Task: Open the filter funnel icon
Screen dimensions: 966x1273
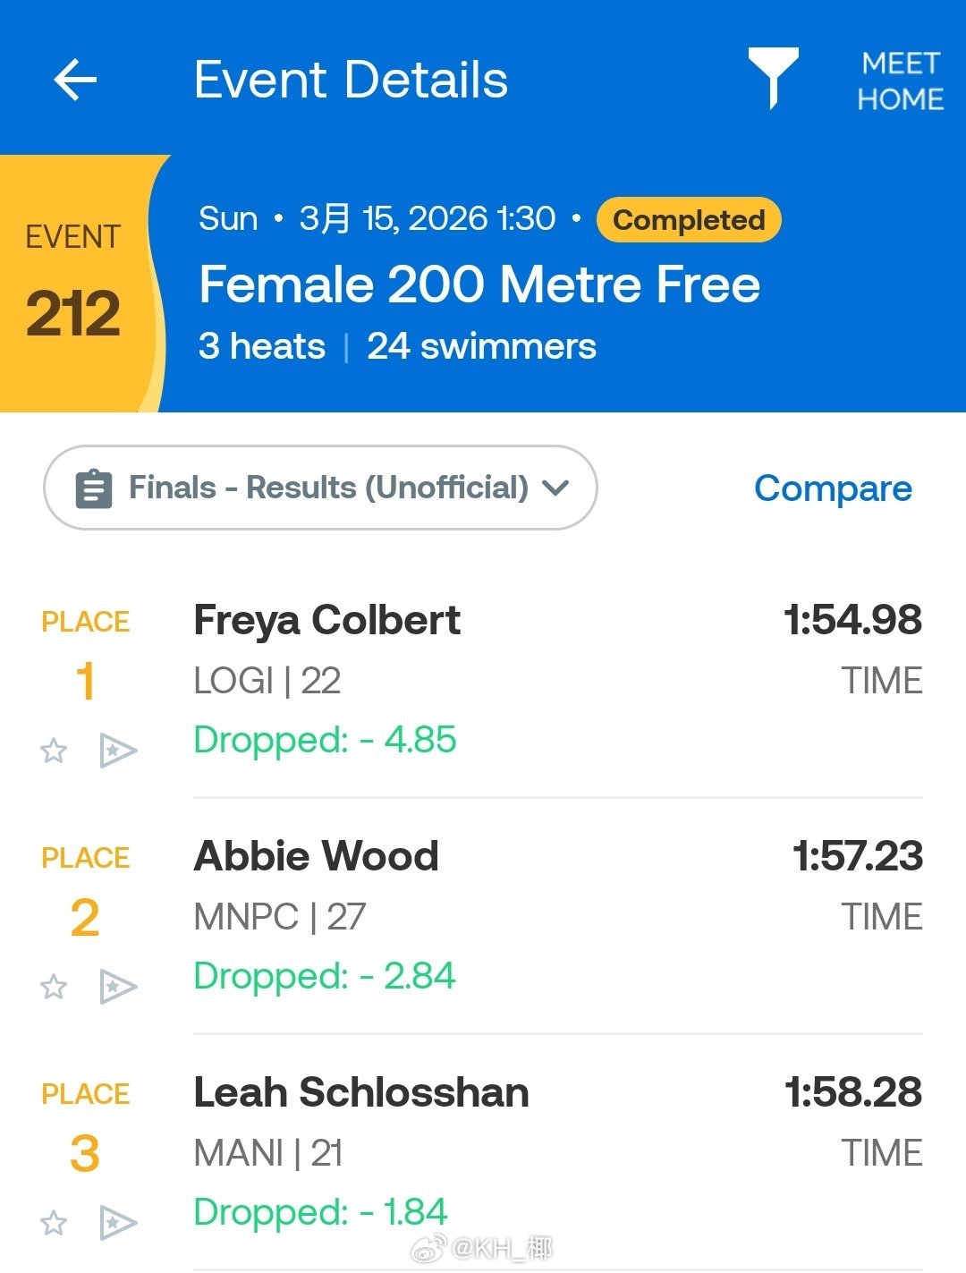Action: point(773,77)
